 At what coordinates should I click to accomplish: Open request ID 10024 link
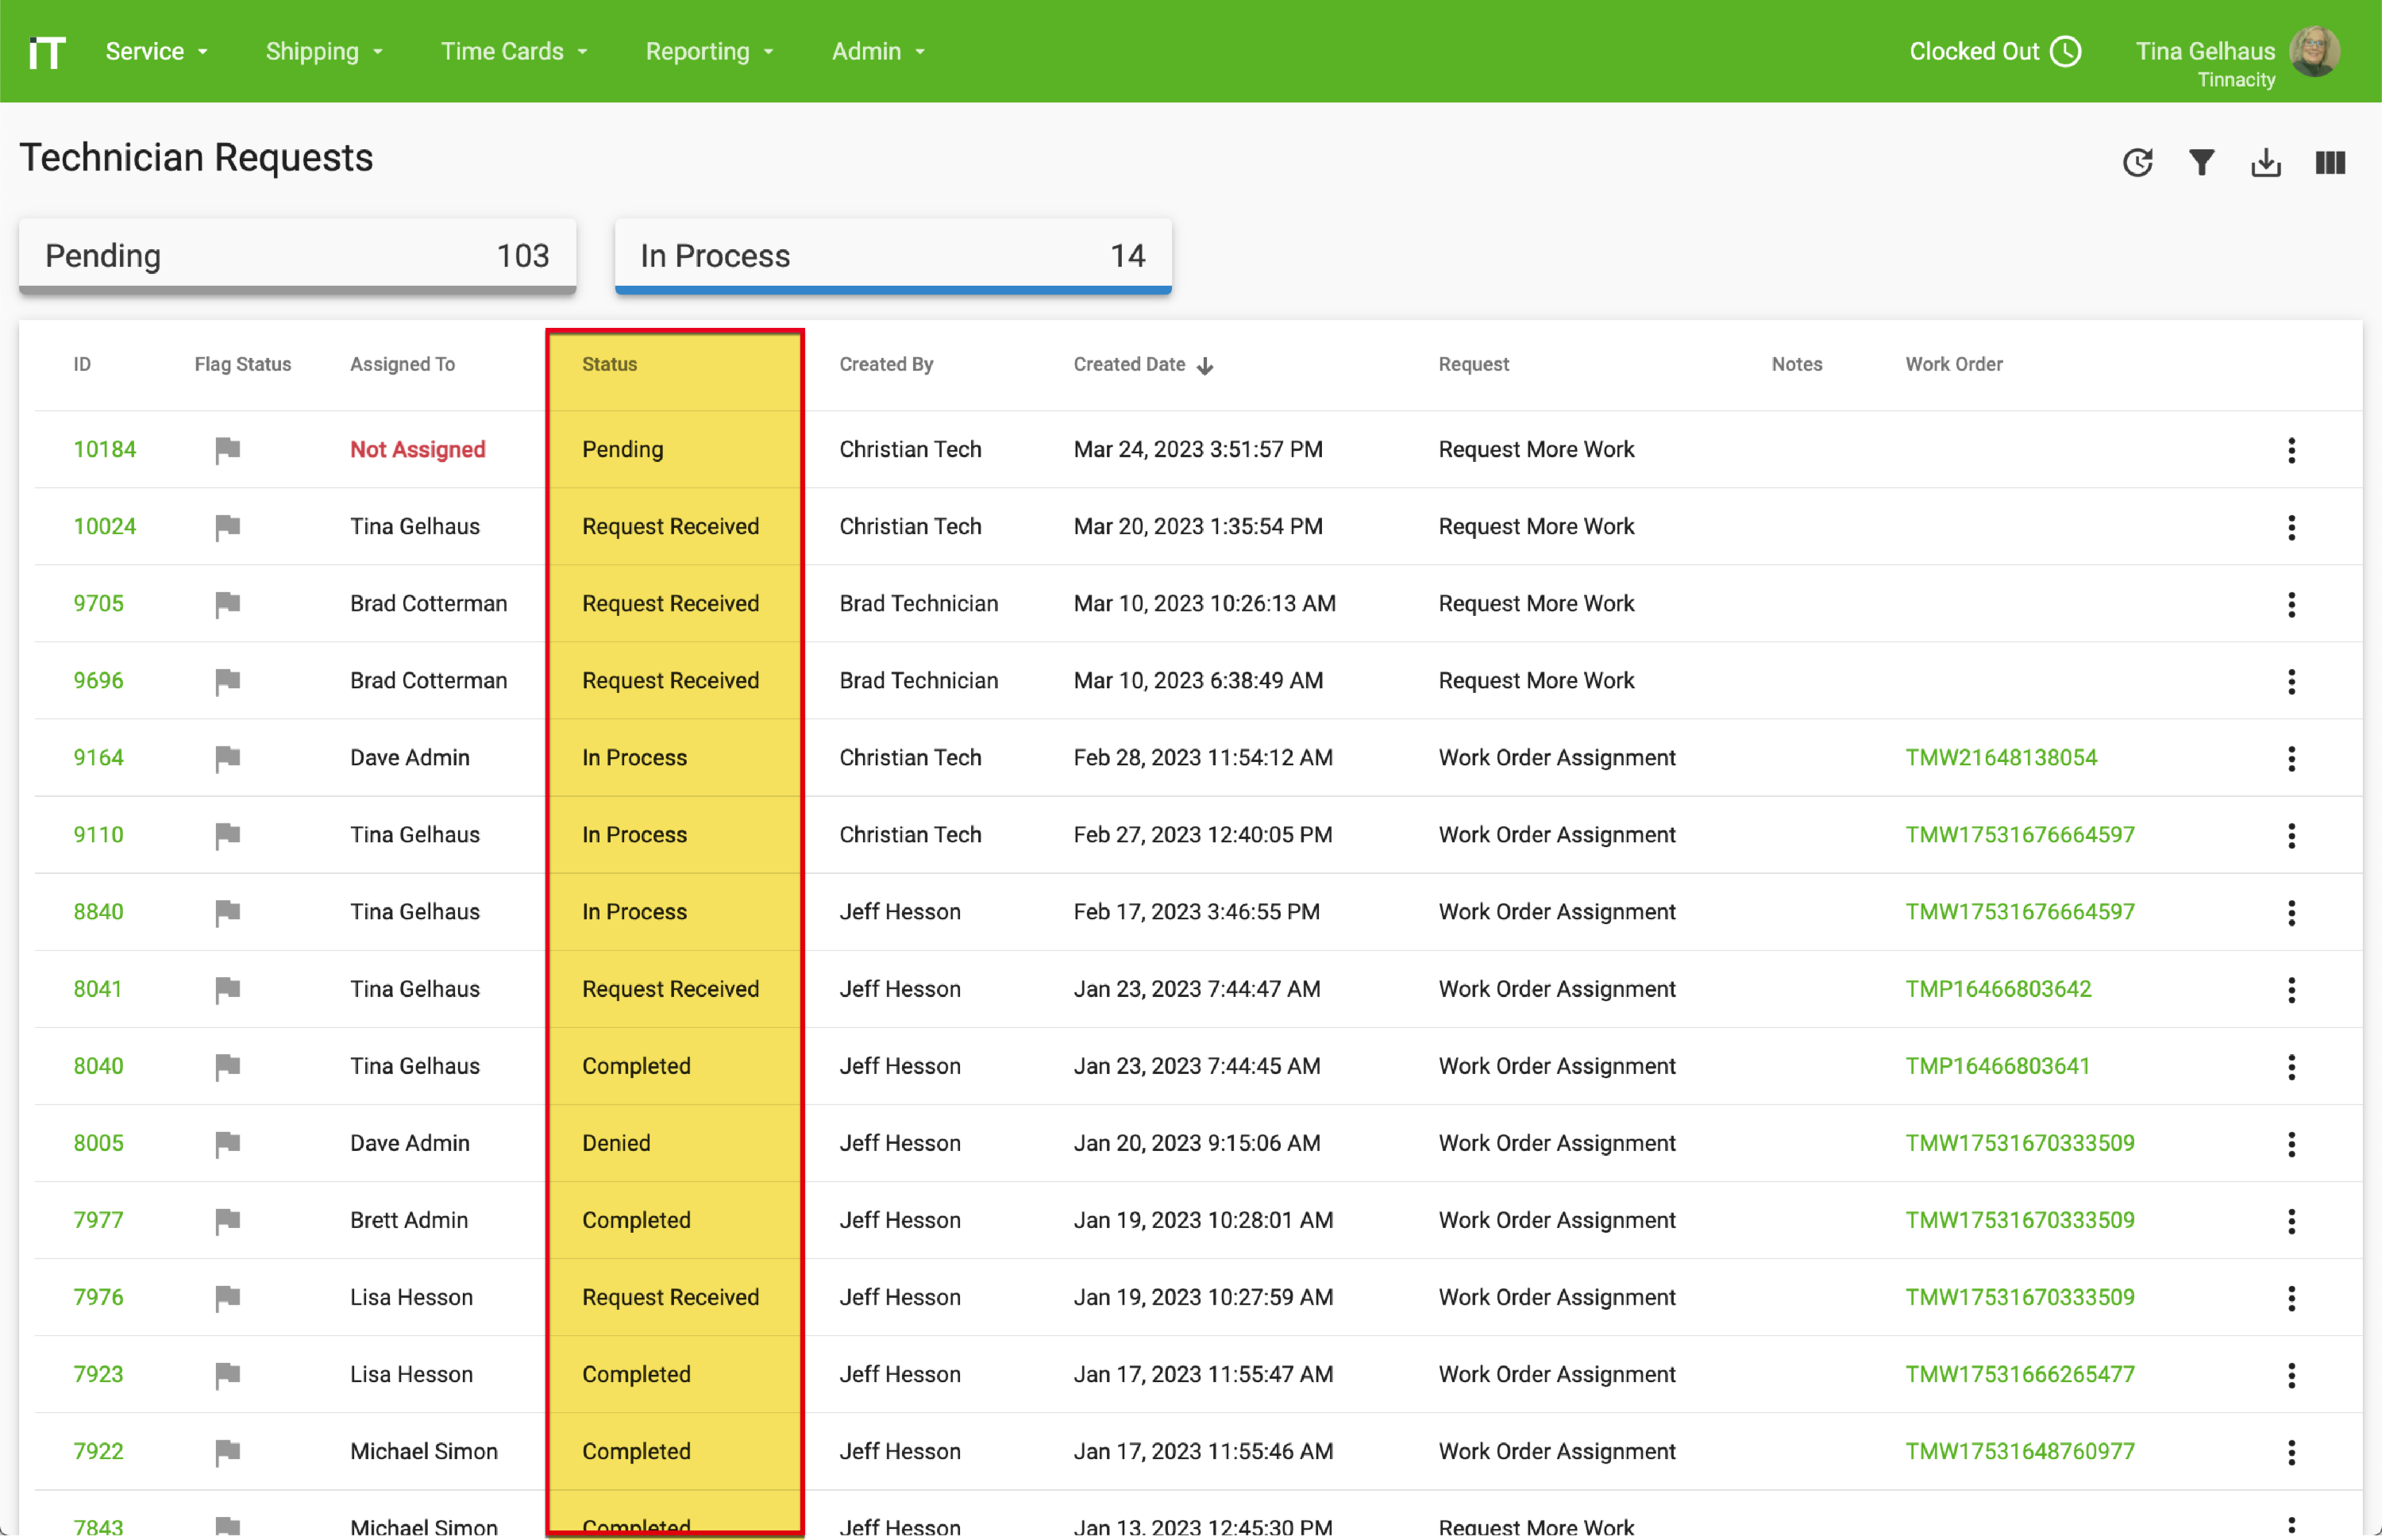pos(104,527)
